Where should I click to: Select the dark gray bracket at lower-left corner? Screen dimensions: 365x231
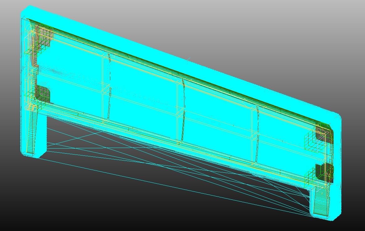pos(42,93)
